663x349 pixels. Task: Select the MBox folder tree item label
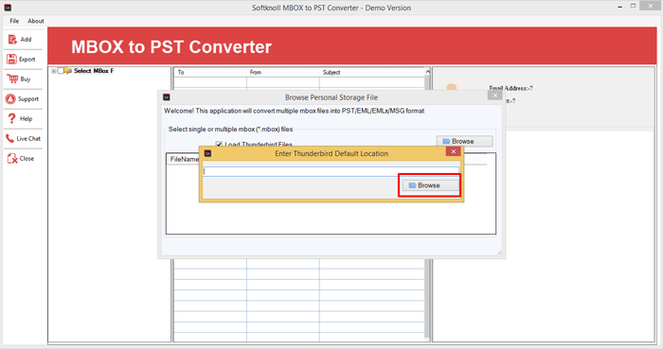(94, 71)
